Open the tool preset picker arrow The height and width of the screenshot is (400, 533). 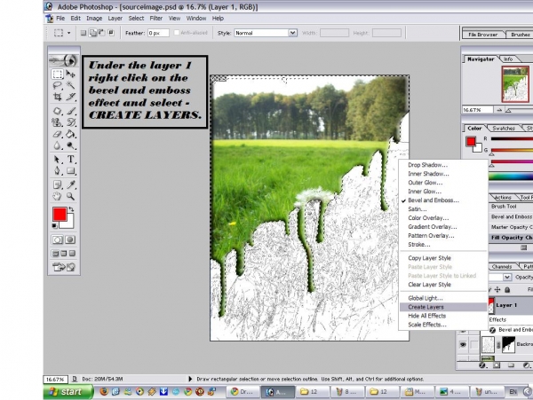point(69,33)
